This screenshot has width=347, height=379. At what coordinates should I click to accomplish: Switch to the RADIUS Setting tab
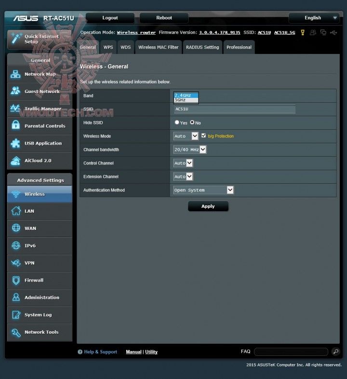tap(202, 47)
